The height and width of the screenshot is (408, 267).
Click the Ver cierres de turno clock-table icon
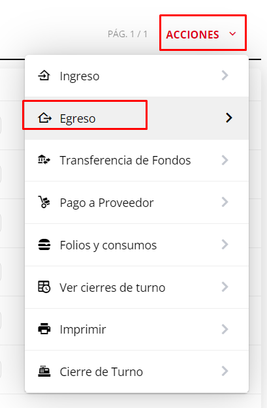[x=44, y=287]
